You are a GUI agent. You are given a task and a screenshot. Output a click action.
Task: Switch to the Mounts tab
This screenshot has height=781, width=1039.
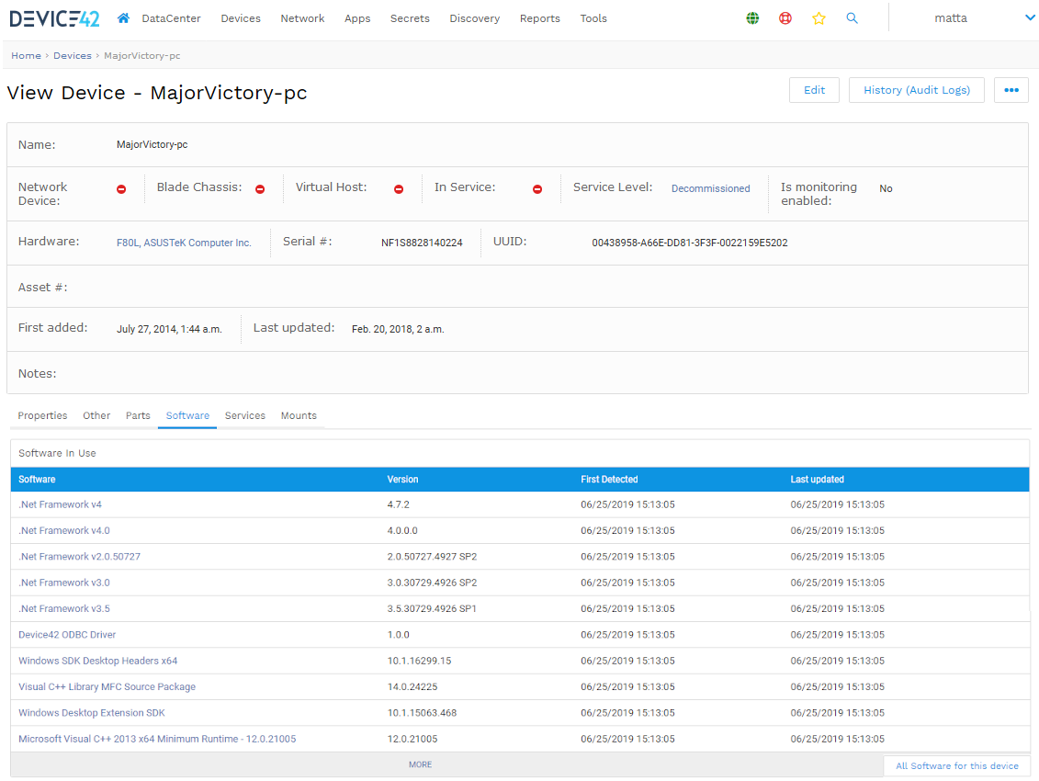click(x=299, y=415)
